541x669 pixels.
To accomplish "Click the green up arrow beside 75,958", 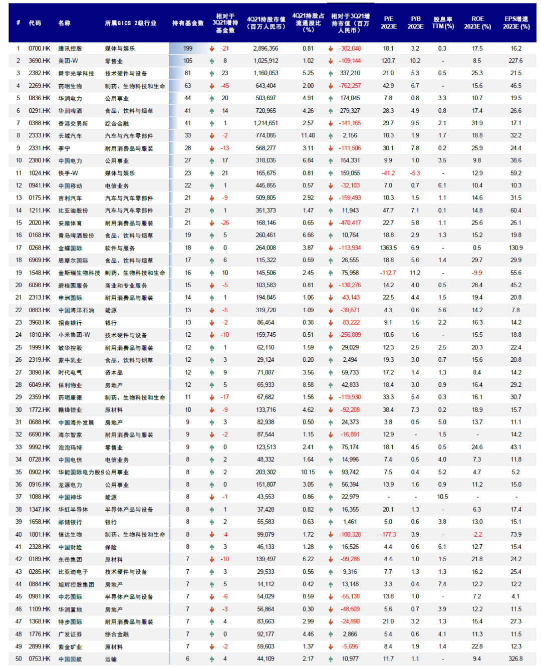I will pyautogui.click(x=331, y=273).
